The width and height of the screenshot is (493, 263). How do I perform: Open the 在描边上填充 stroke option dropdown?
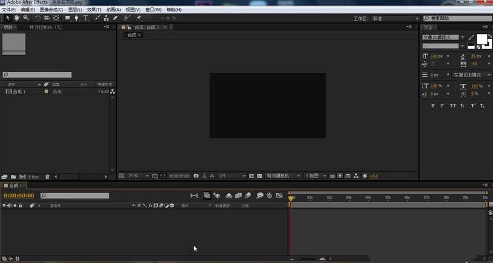(x=471, y=75)
